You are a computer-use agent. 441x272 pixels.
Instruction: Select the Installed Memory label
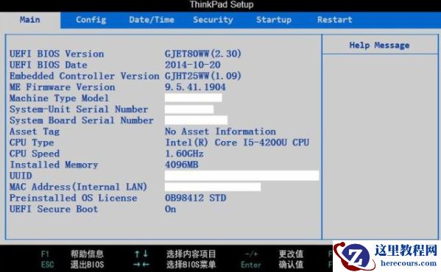(54, 165)
